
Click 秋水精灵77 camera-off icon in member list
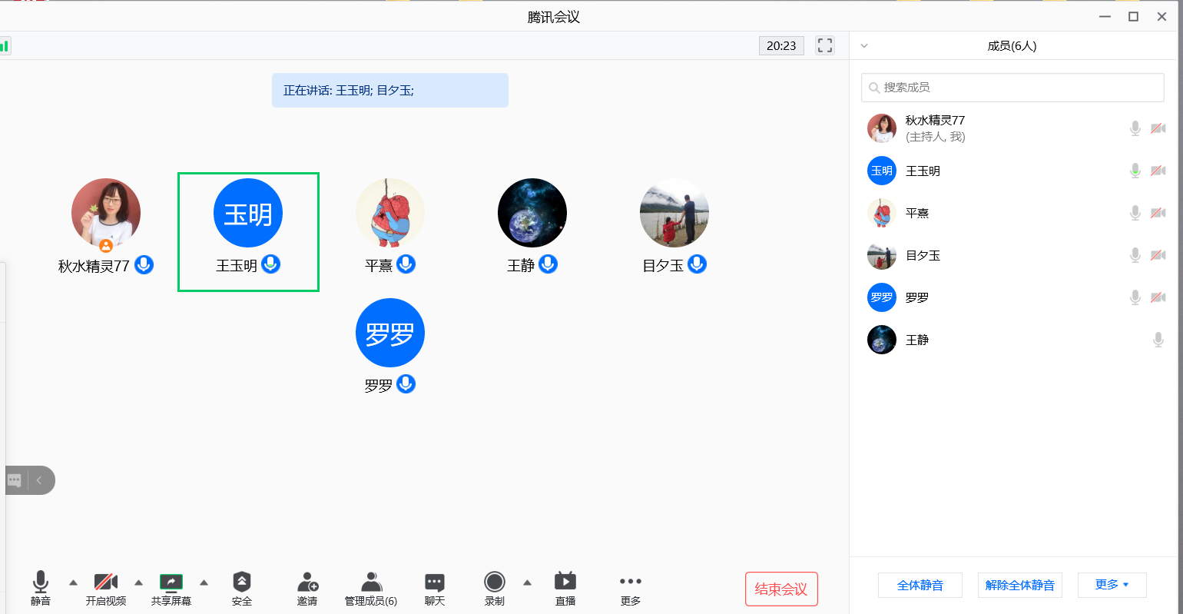1158,128
